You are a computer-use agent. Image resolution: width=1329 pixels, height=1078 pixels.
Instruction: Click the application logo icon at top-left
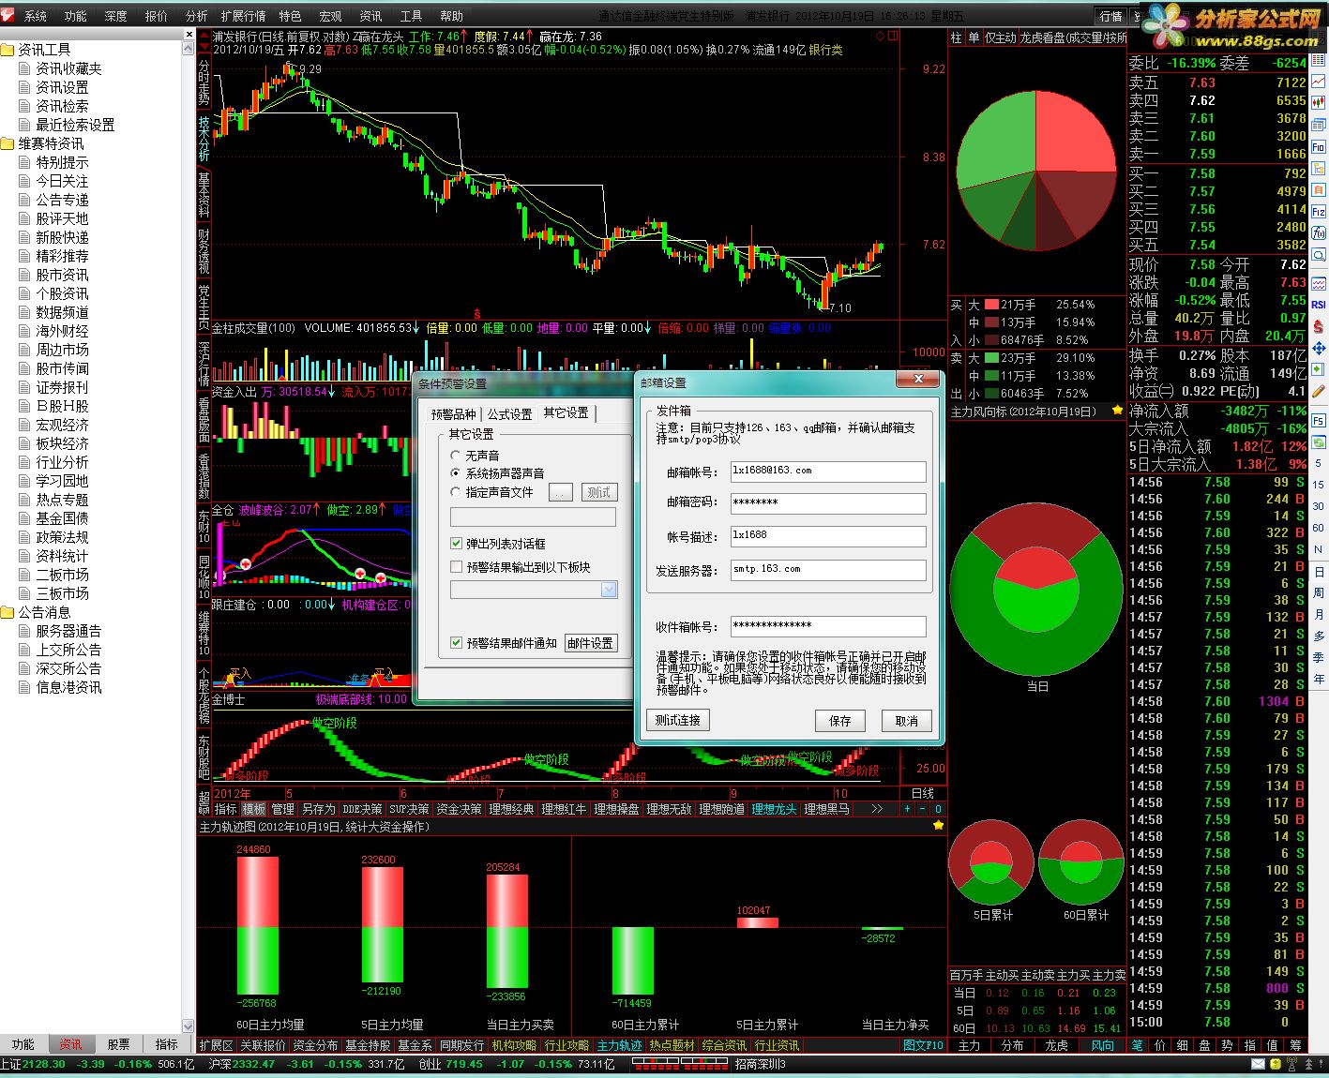[x=8, y=15]
